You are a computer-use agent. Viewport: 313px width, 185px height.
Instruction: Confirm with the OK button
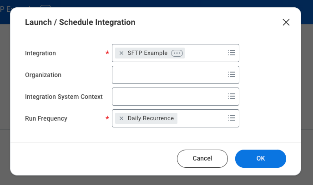(x=260, y=159)
